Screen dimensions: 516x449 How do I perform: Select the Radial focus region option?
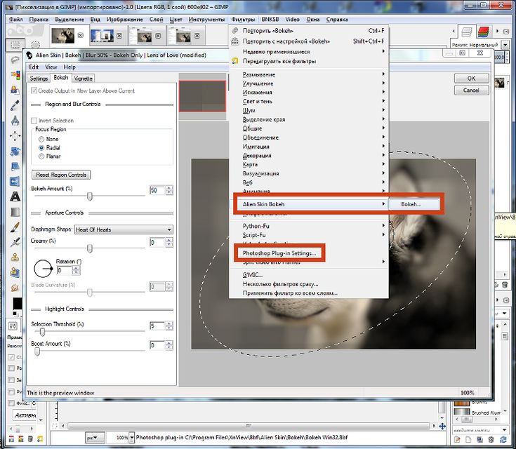[49, 148]
